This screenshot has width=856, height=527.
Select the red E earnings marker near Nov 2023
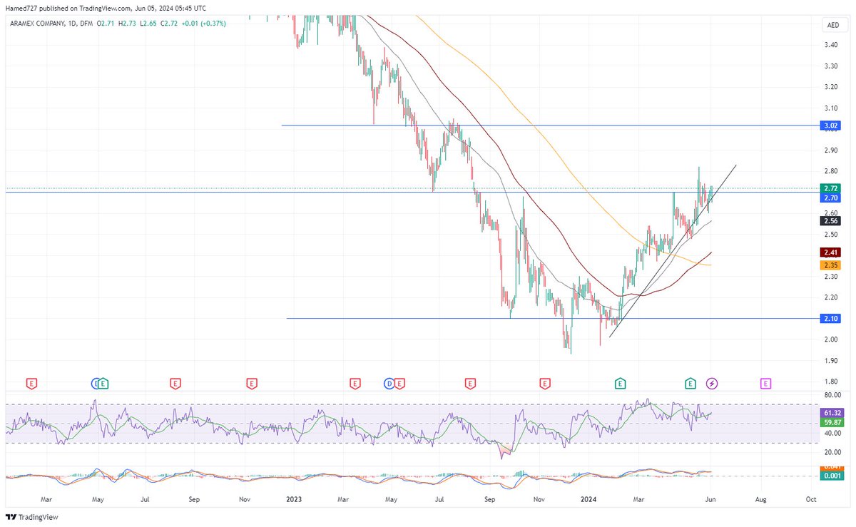click(546, 384)
